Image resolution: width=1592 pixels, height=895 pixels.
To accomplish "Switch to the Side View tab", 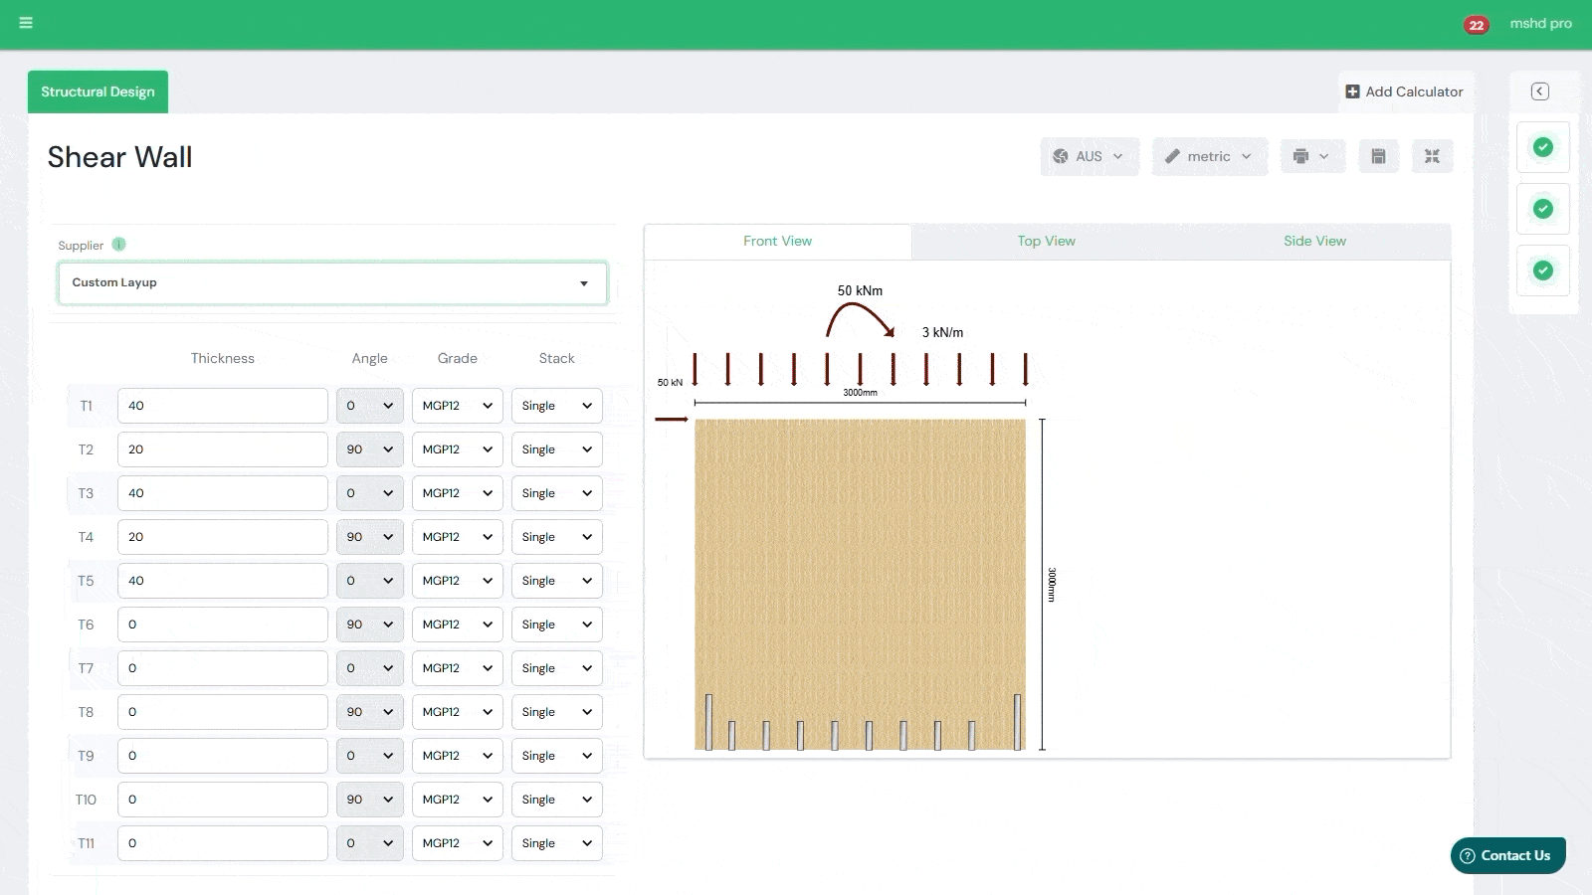I will [1314, 242].
